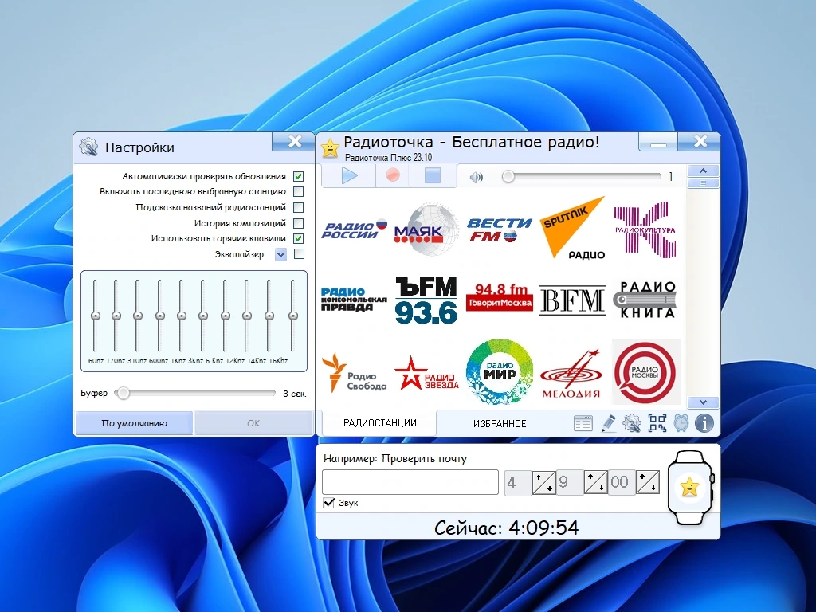816x612 pixels.
Task: Open the QR code scanner icon
Action: (x=657, y=423)
